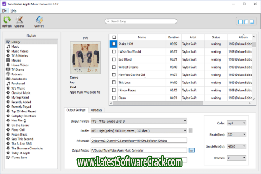Expand the Bitrate dropdown showing 320
This screenshot has height=174, width=261.
point(236,135)
